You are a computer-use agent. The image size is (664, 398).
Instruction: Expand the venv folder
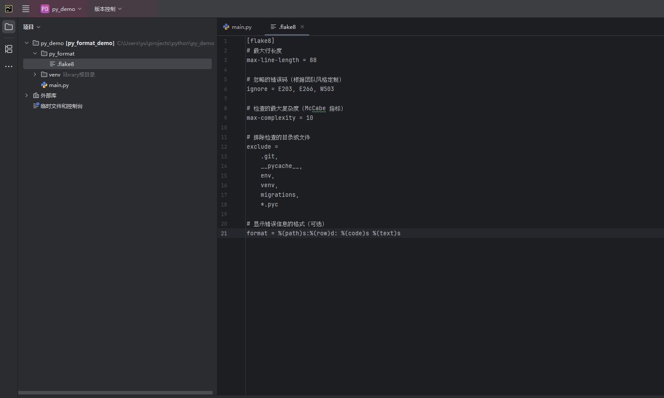(x=35, y=74)
